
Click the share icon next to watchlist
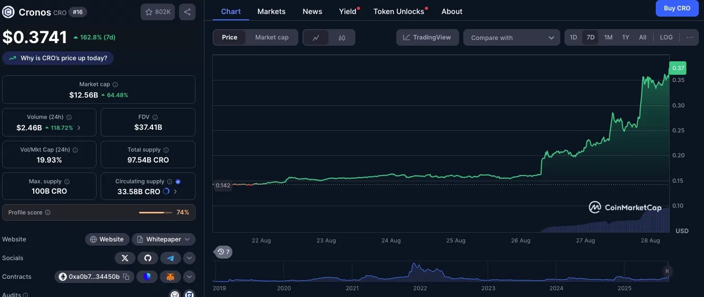click(187, 12)
